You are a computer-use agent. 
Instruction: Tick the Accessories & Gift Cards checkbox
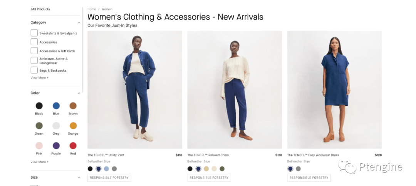pos(34,51)
